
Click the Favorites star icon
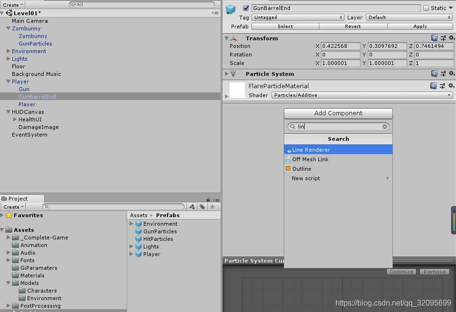[x=9, y=215]
